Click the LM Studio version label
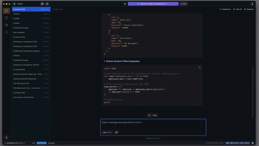The height and width of the screenshot is (146, 259). 15,143
